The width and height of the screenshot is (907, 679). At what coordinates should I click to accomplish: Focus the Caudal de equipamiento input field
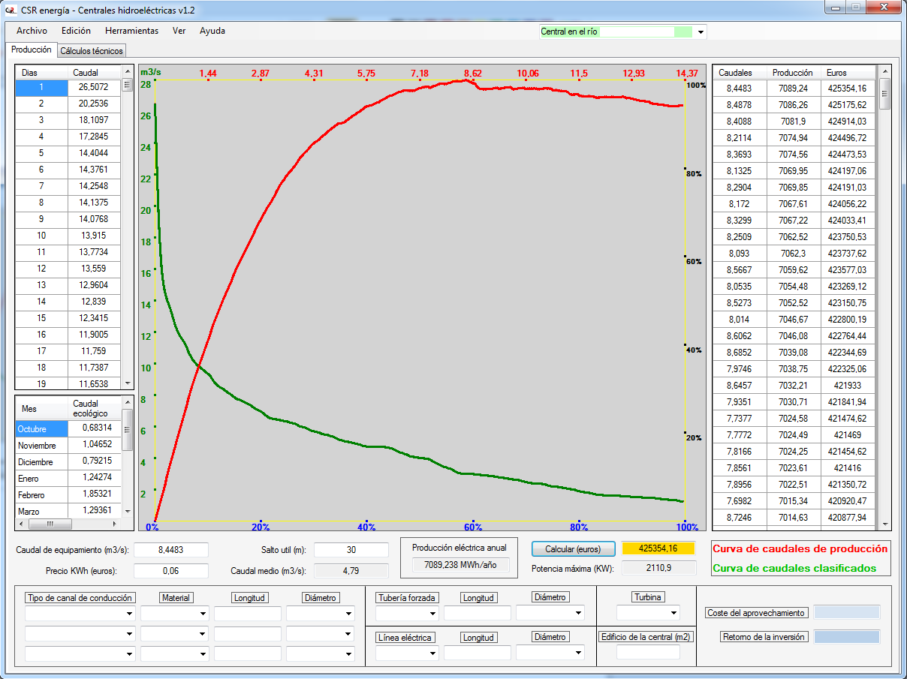coord(171,550)
